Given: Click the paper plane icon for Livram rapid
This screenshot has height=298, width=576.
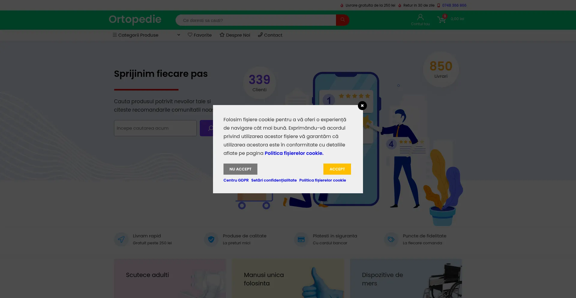Looking at the screenshot, I should pyautogui.click(x=121, y=239).
